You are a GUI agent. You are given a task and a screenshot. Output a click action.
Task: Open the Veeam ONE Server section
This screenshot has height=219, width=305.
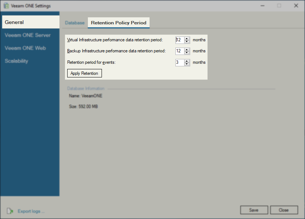tap(28, 35)
